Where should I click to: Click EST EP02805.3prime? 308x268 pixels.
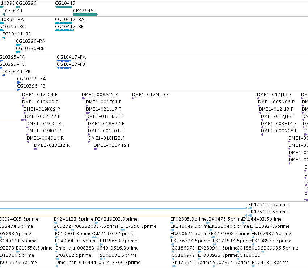point(188,219)
